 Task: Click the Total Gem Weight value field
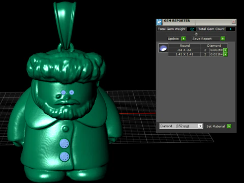point(192,29)
